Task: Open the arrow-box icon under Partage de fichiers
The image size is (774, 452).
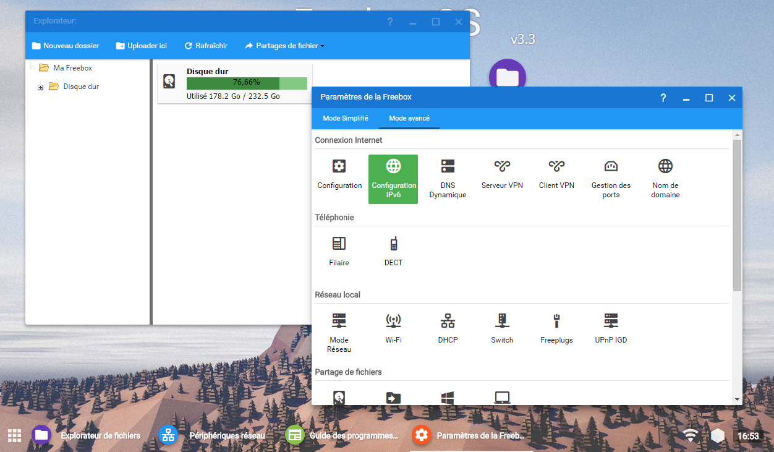Action: [393, 398]
